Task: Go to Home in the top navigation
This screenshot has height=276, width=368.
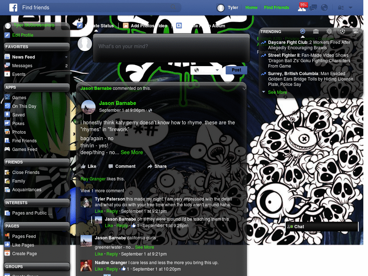Action: (251, 7)
